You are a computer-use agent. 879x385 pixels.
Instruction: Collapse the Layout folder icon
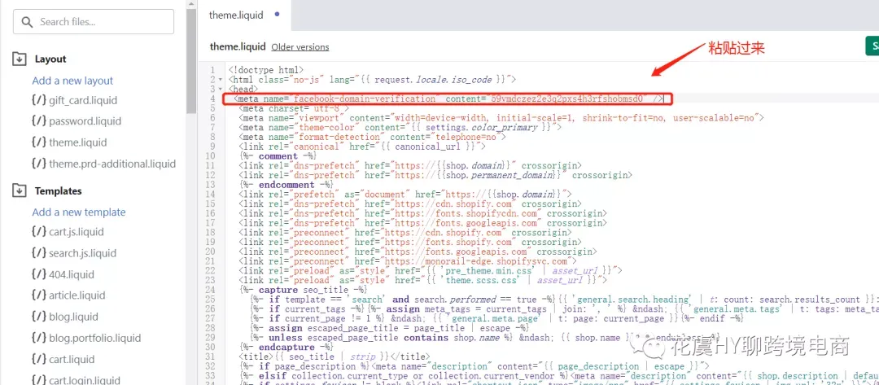(x=20, y=59)
